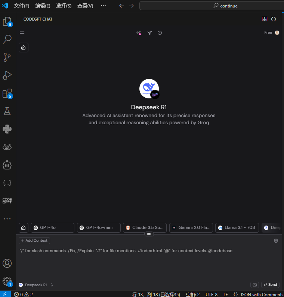Screen dimensions: 284x297
Task: Open the Manage gear in activity bar
Action: (x=7, y=281)
